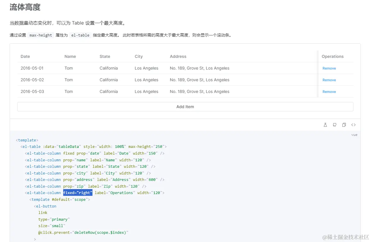Click the prop="date" column code line
Viewport: 371px width, 242px height.
[95, 153]
